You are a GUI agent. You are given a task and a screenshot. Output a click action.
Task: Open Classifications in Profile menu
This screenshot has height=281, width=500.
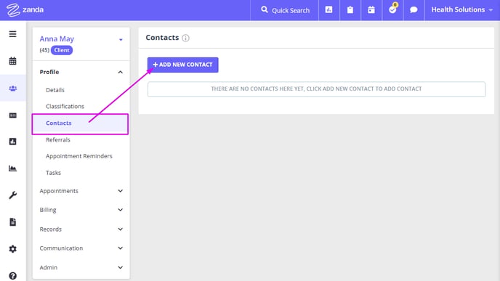pos(65,107)
